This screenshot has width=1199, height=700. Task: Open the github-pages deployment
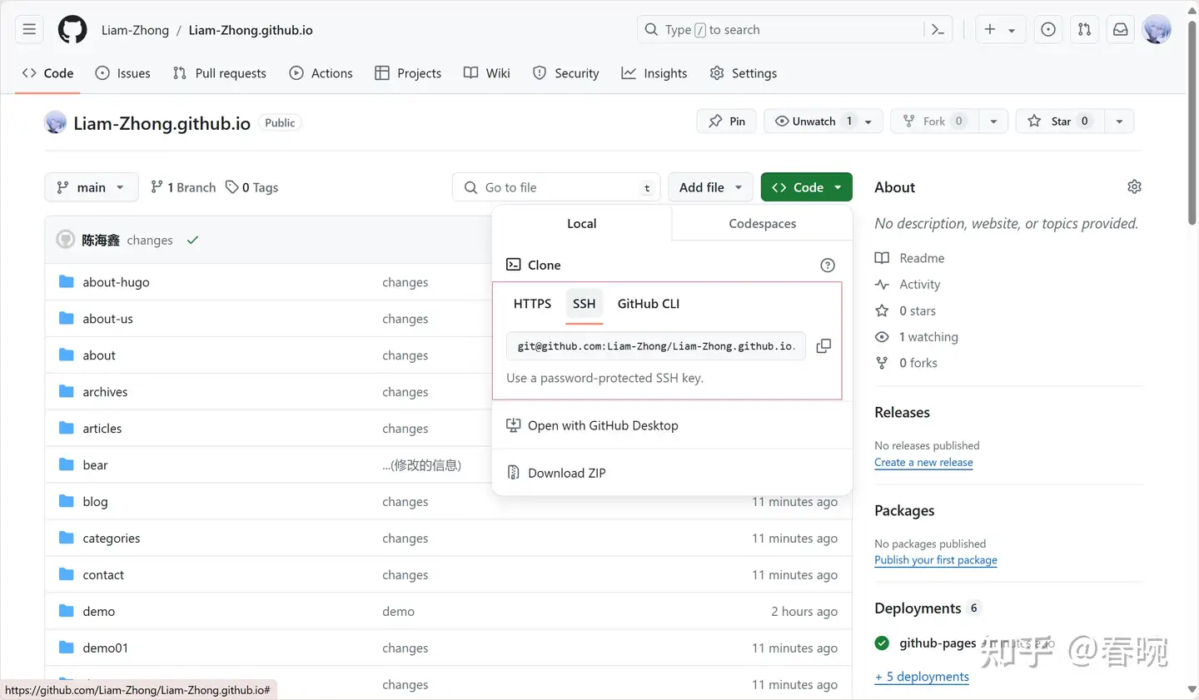[938, 643]
